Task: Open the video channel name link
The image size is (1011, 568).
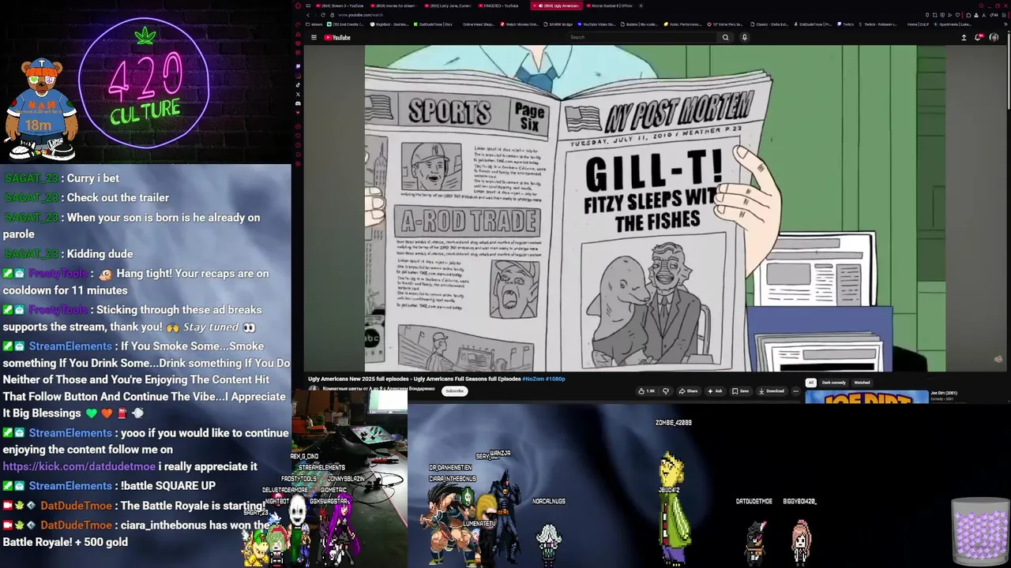Action: coord(379,388)
